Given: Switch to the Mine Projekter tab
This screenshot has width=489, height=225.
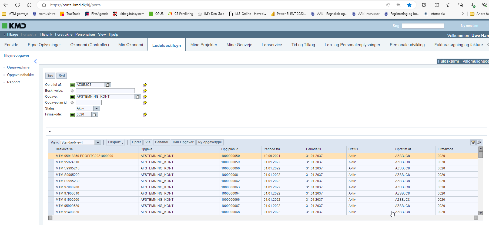Looking at the screenshot, I should click(x=204, y=45).
